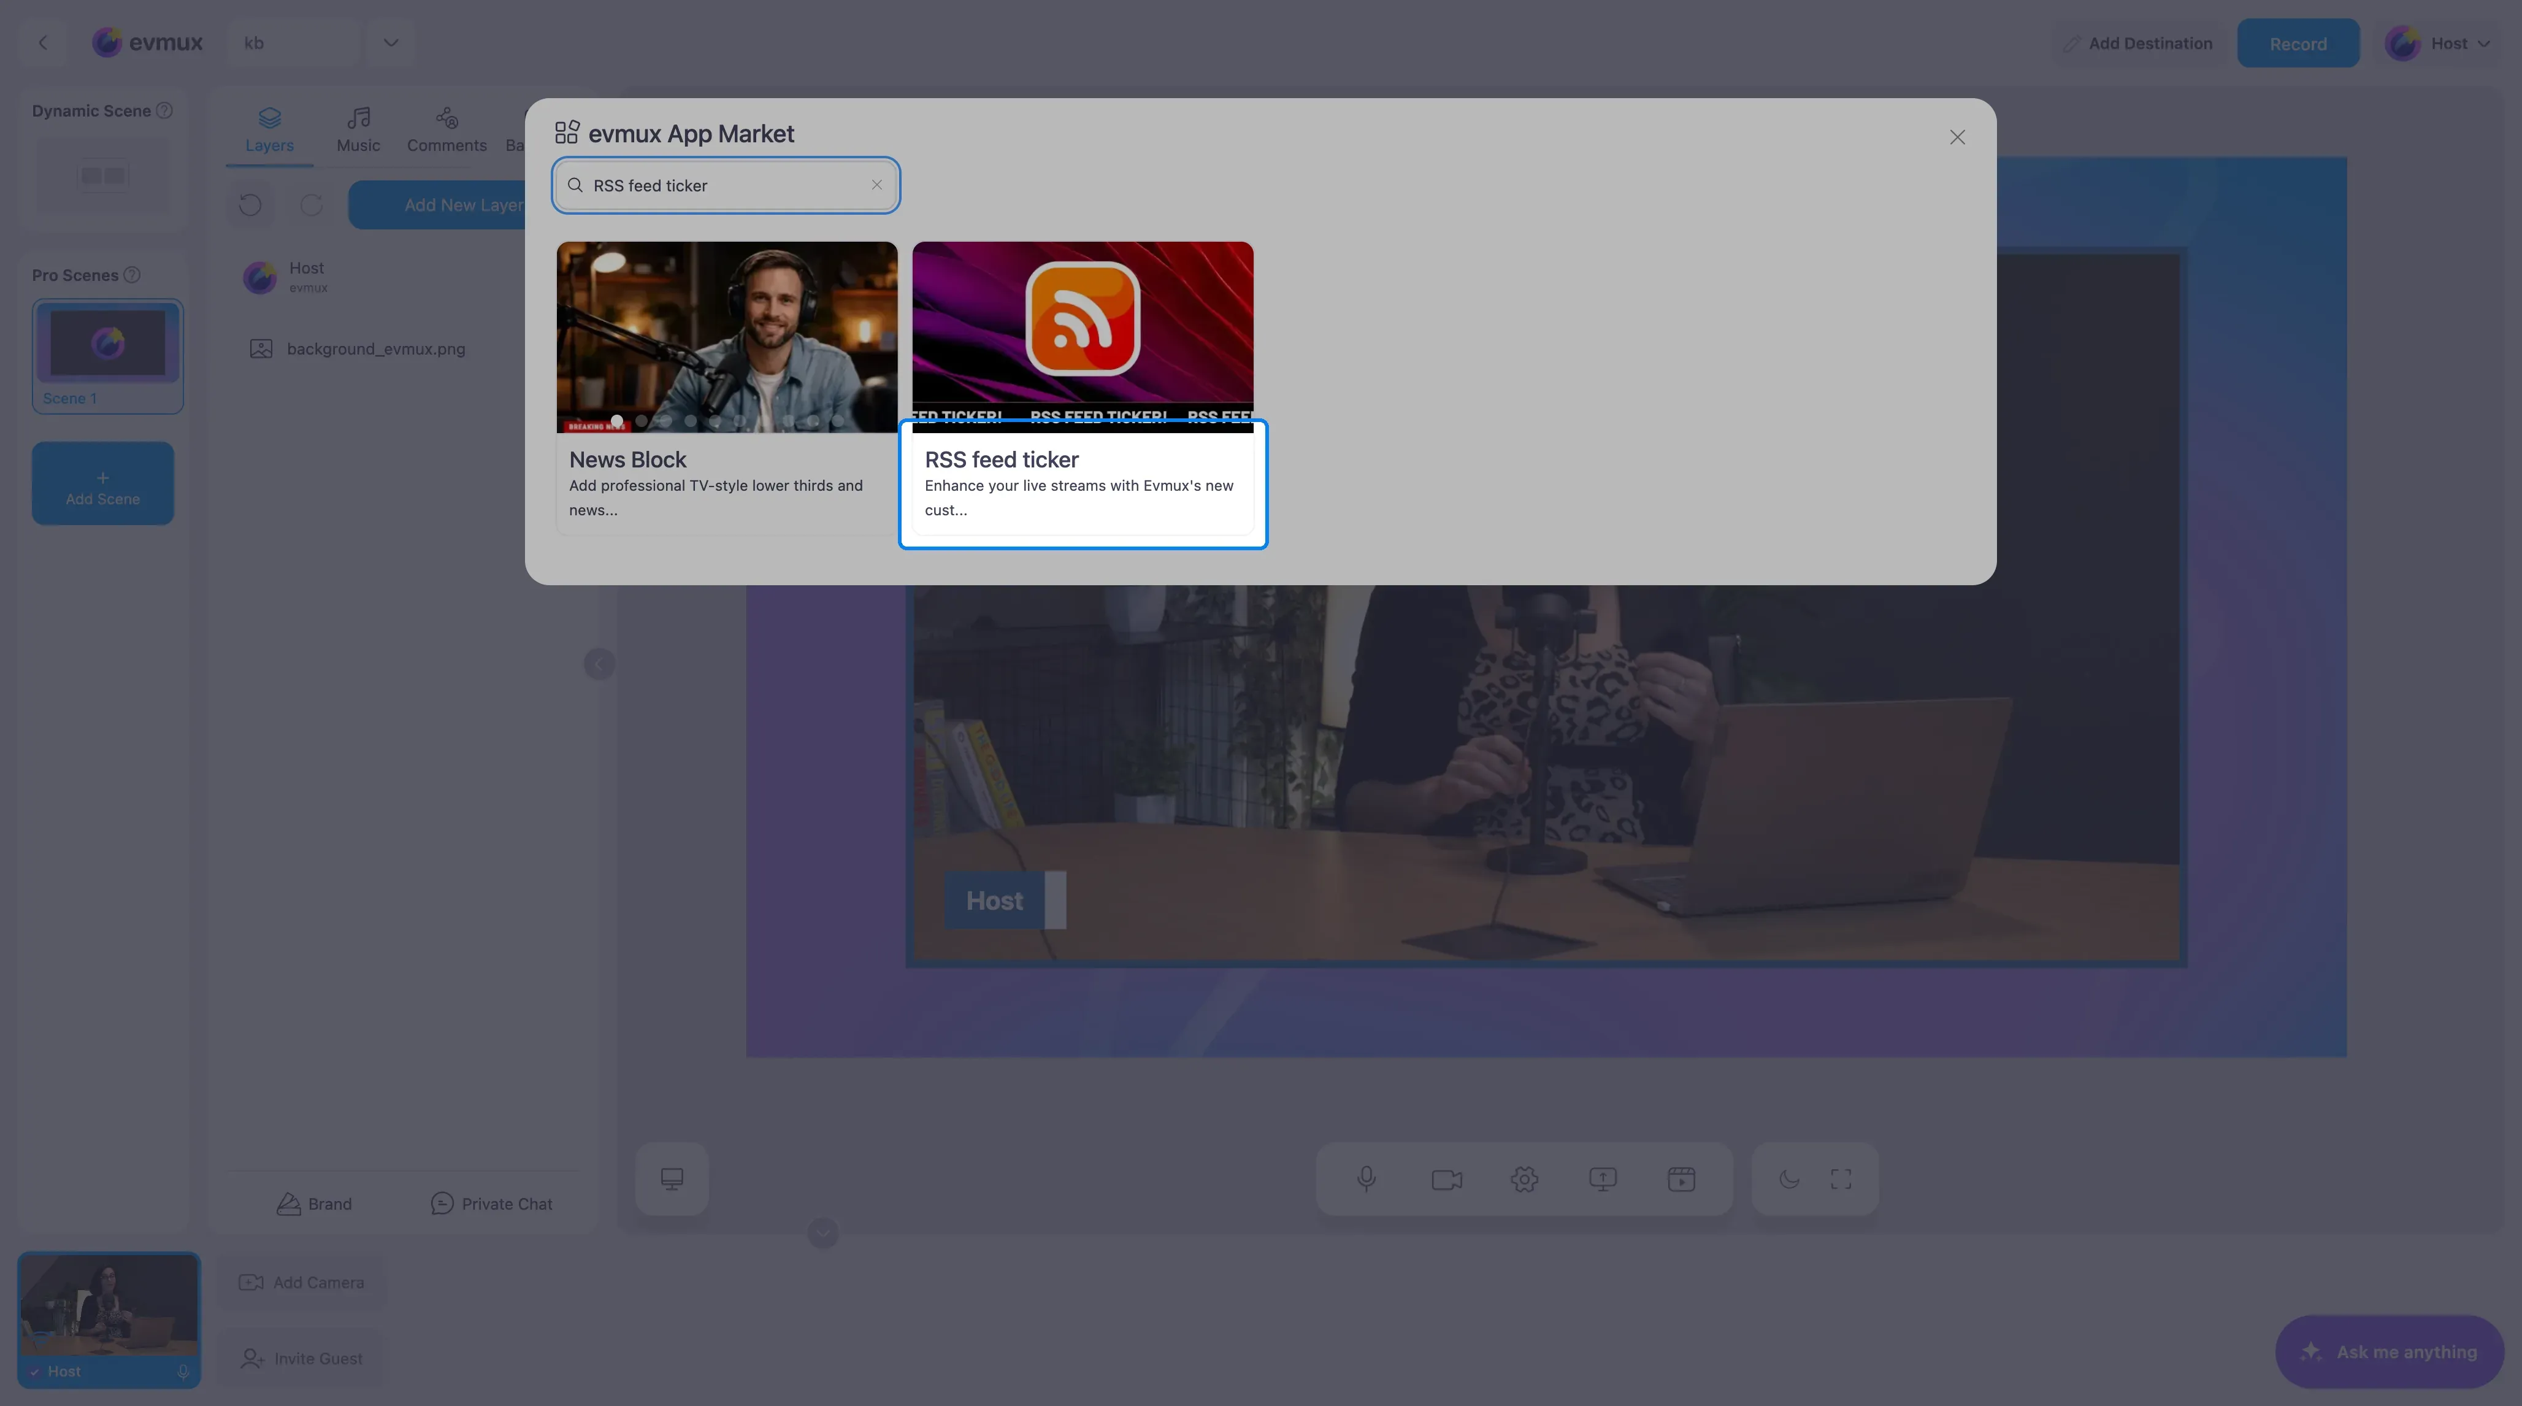Collapse the bottom participants tray
Screen dimensions: 2522x1406
click(x=822, y=1232)
